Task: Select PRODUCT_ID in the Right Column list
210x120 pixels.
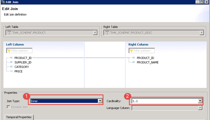Action: coord(145,58)
